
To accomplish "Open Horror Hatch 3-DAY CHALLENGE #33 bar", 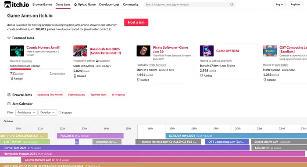I will pos(168,142).
